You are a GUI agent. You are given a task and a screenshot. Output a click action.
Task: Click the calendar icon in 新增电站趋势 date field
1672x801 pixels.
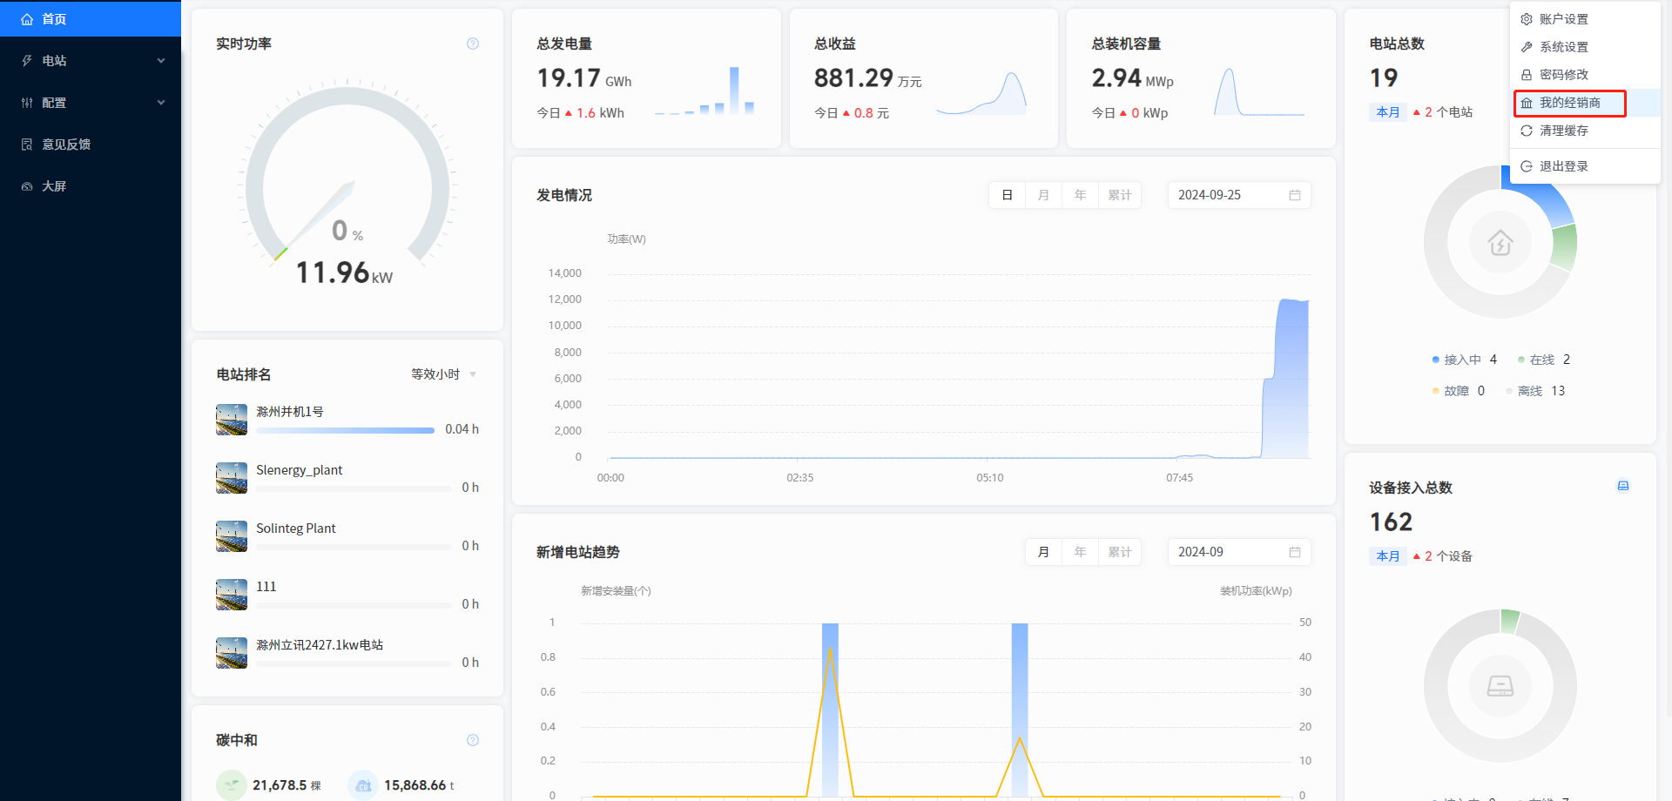[x=1295, y=552]
